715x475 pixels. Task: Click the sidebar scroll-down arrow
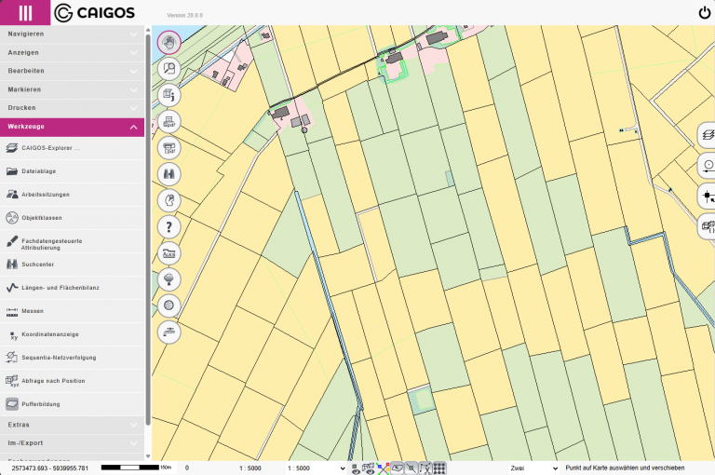point(148,456)
